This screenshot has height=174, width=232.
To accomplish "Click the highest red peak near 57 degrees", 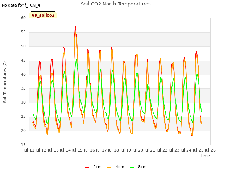I will [75, 27].
